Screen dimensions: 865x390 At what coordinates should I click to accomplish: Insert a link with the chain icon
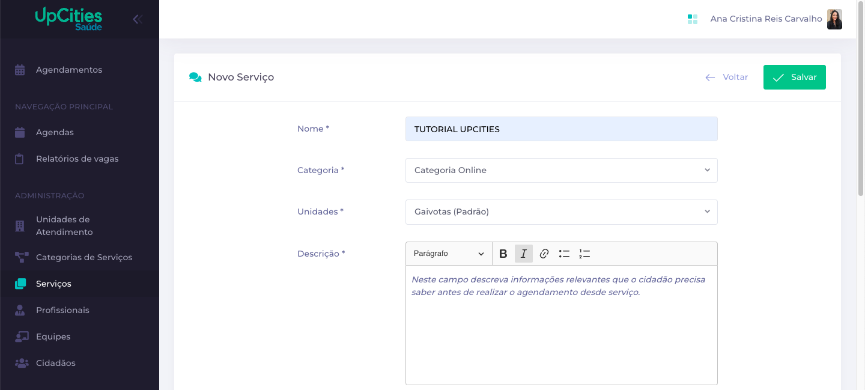point(544,254)
